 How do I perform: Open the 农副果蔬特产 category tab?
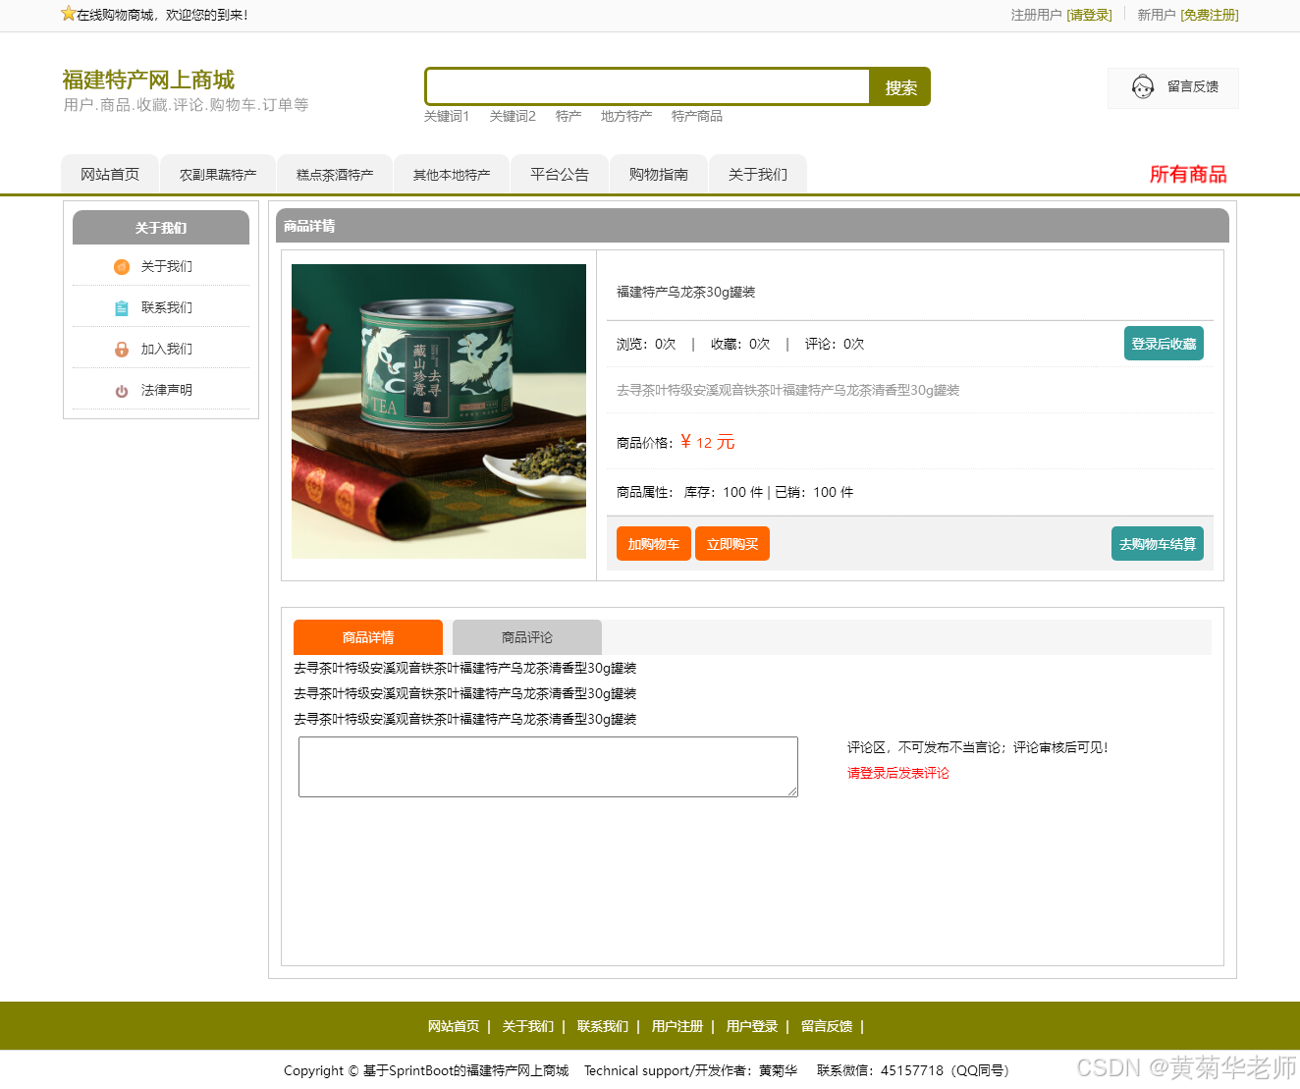218,174
